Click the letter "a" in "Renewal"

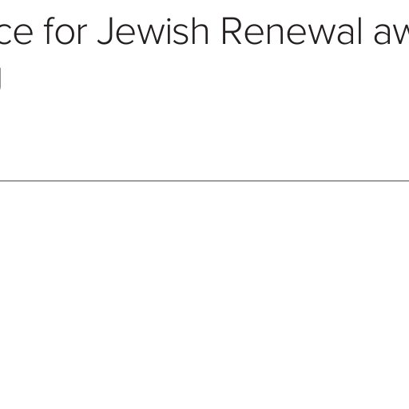(x=345, y=34)
